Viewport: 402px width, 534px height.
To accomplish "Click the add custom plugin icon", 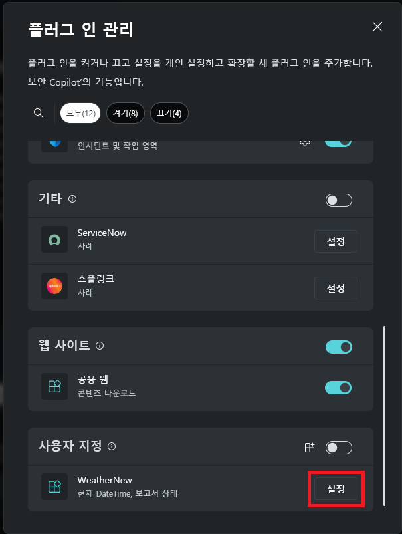I will [310, 447].
